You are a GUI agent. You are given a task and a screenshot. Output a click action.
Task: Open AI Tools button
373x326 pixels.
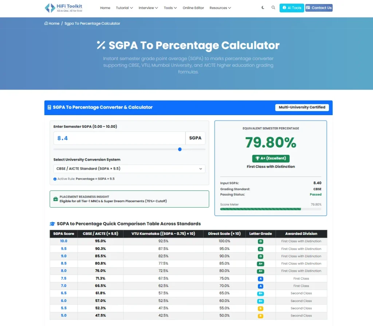coord(292,8)
